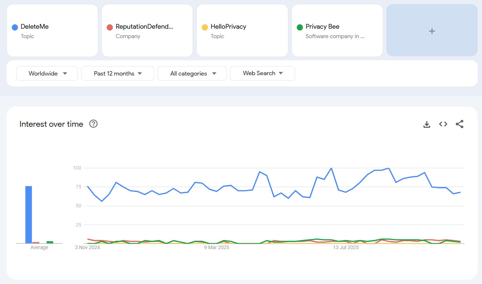Expand the Past 12 months time range selector

[117, 73]
